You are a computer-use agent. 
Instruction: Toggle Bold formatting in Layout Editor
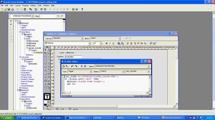[106, 43]
